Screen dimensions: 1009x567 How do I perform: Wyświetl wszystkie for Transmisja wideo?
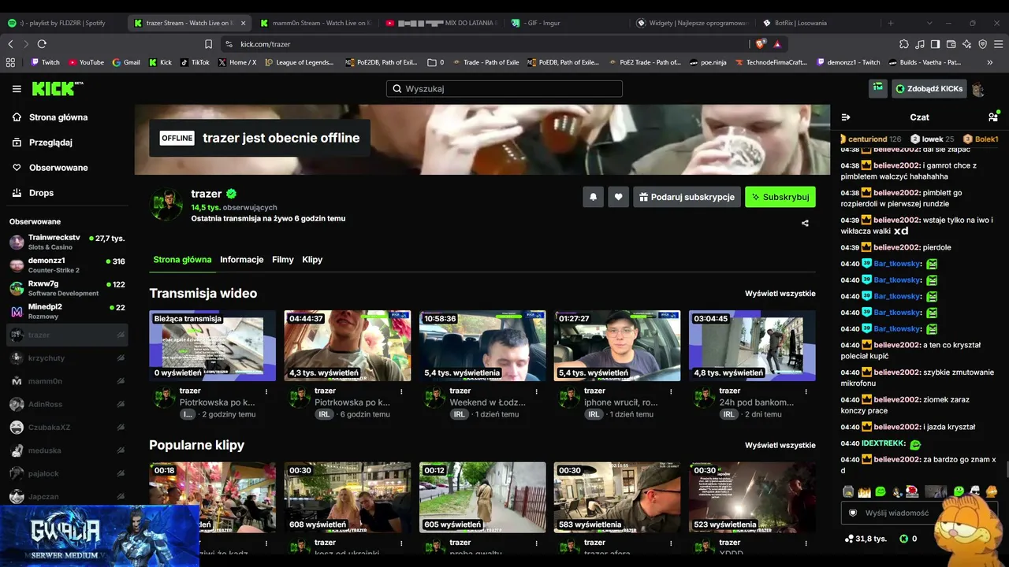[x=780, y=294]
